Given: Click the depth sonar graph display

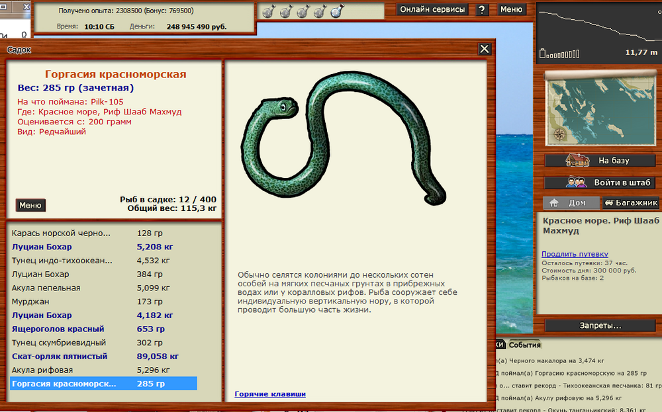Looking at the screenshot, I should click(x=600, y=31).
